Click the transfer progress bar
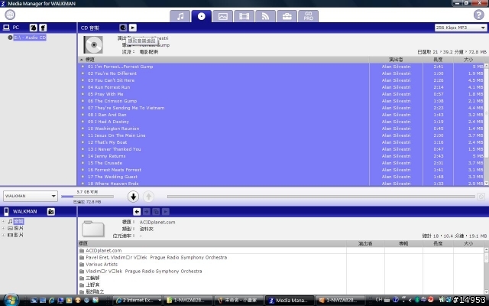489x306 pixels. (x=321, y=197)
